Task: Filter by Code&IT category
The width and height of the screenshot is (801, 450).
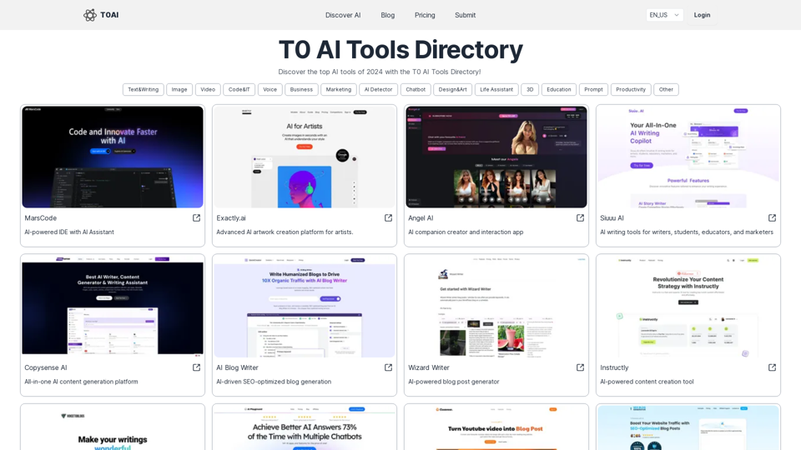Action: [239, 89]
